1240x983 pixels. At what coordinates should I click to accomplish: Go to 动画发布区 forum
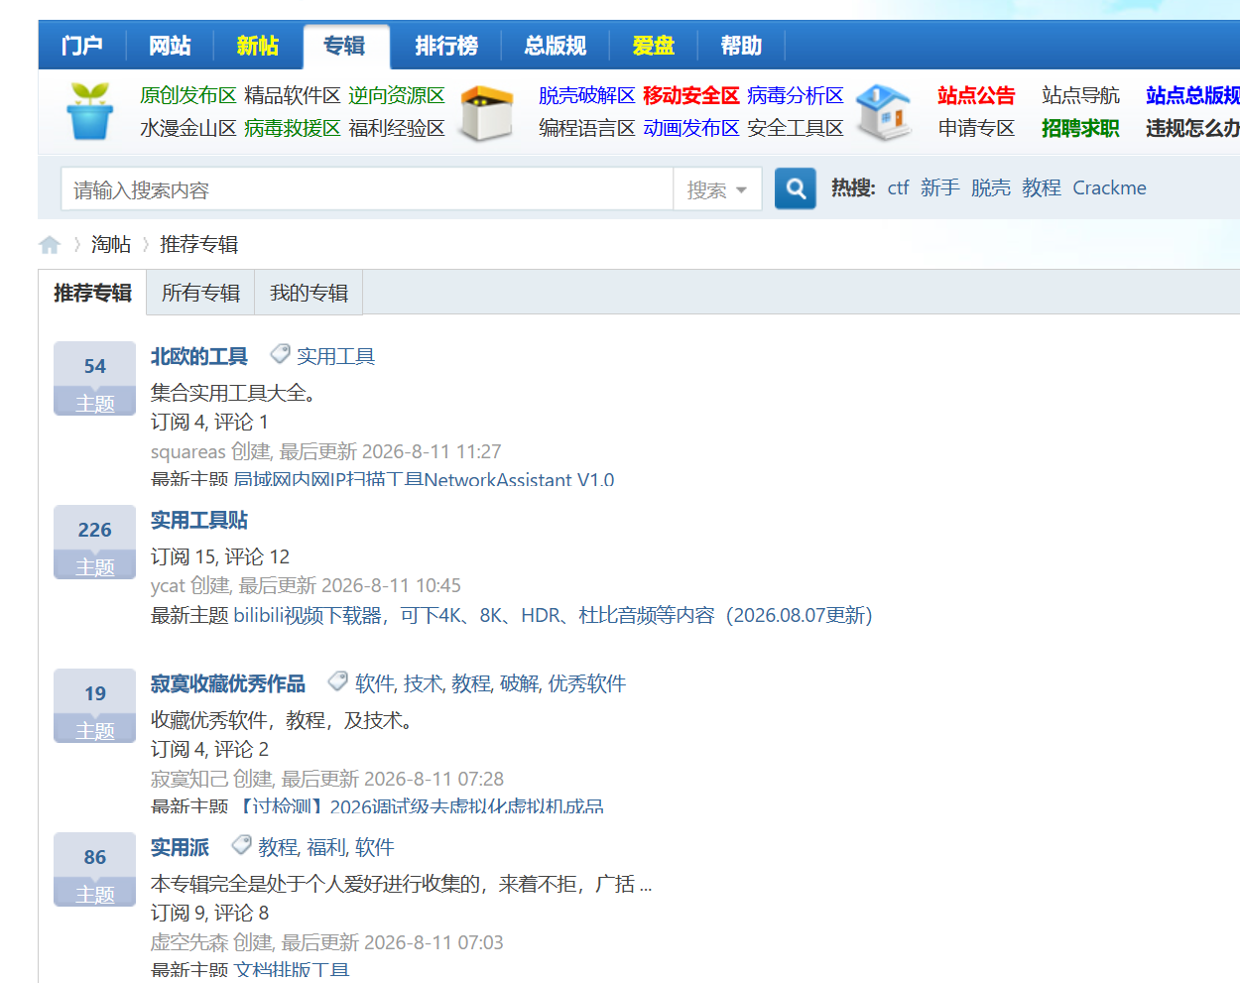[691, 128]
